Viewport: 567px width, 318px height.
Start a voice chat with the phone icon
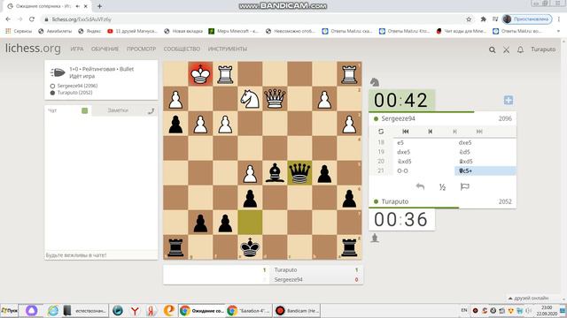point(151,111)
